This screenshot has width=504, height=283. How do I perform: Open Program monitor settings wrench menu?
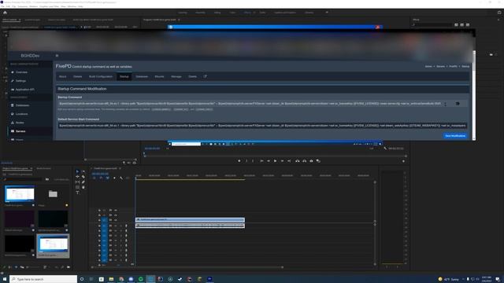pos(385,149)
